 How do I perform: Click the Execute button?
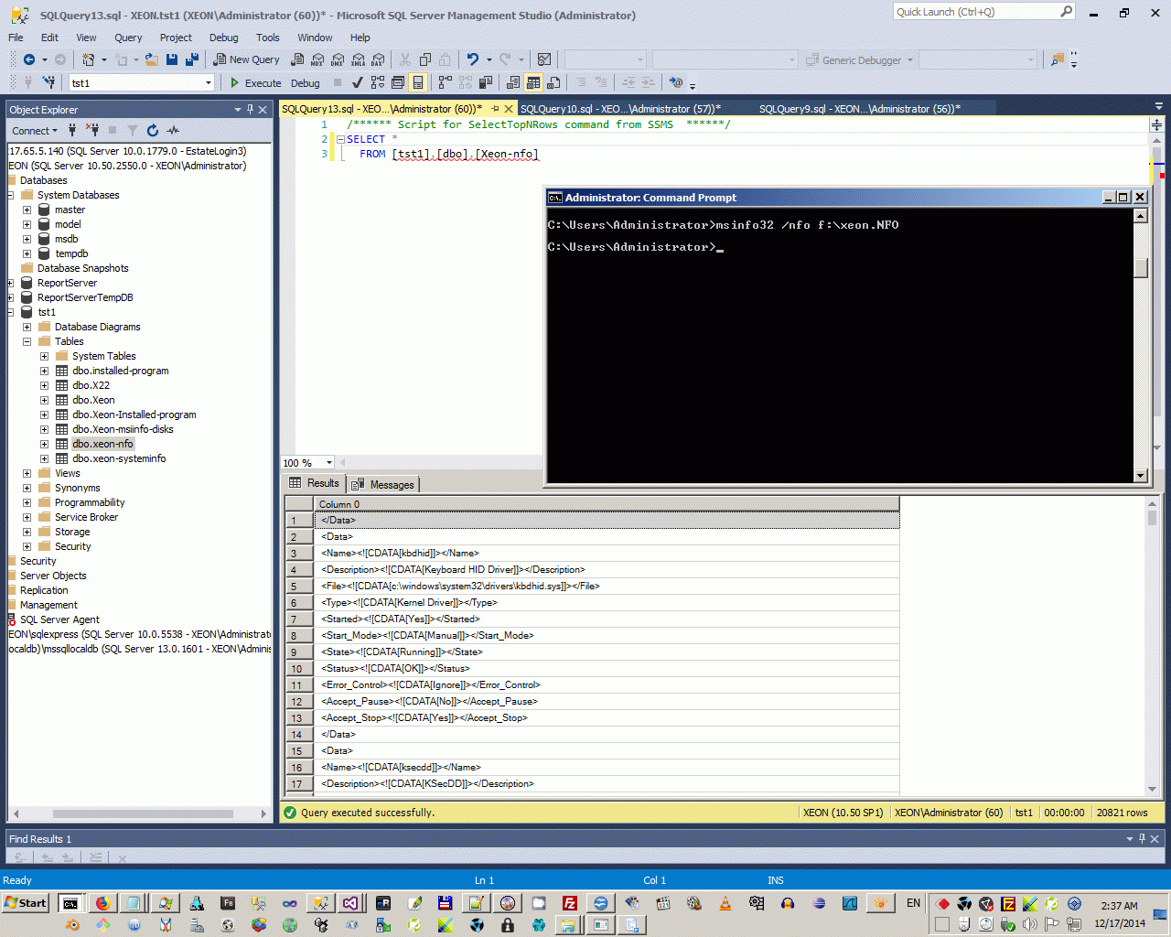point(255,82)
